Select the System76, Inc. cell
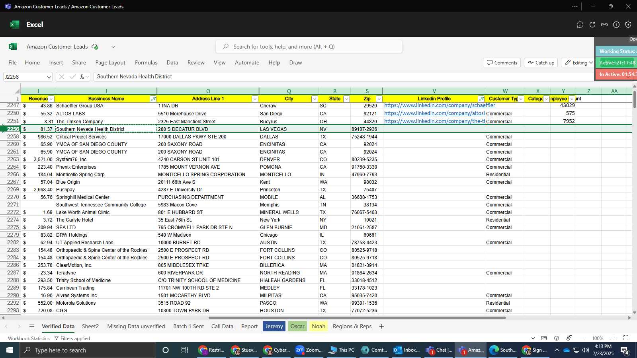This screenshot has height=358, width=637. [x=106, y=159]
